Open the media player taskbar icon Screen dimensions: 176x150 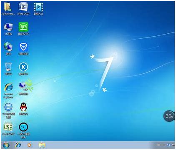[29, 145]
